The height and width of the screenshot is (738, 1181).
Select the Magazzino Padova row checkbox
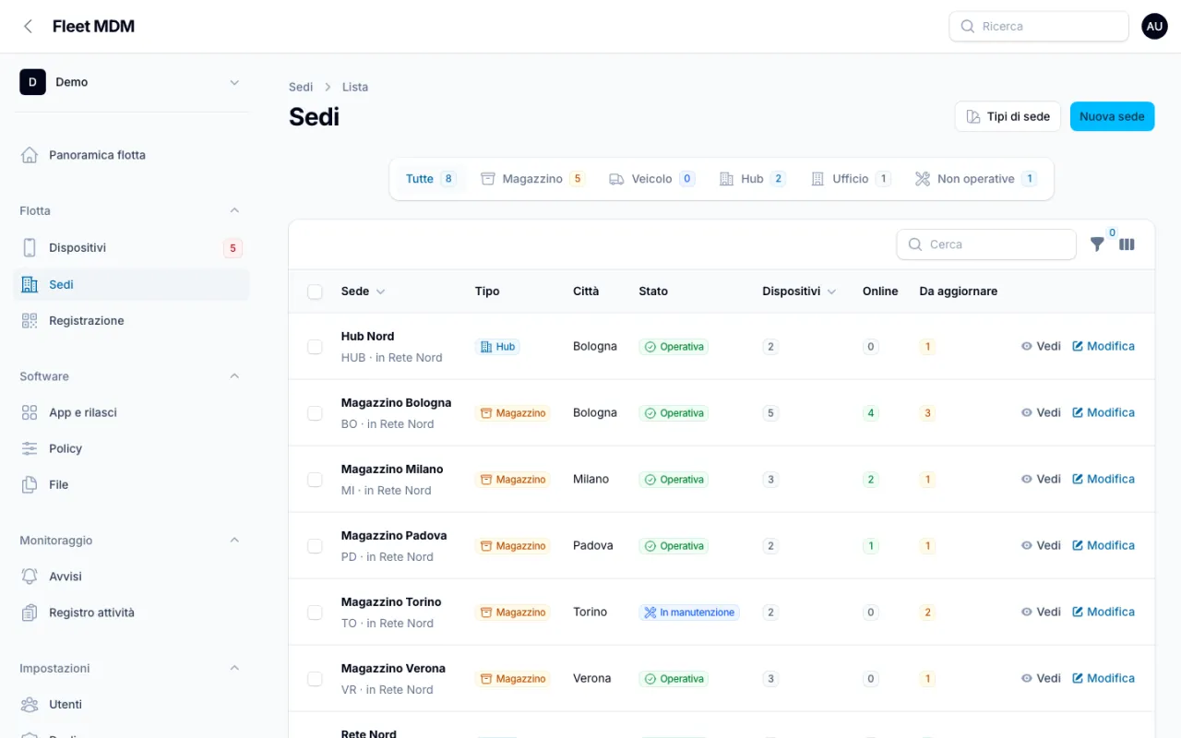coord(315,546)
